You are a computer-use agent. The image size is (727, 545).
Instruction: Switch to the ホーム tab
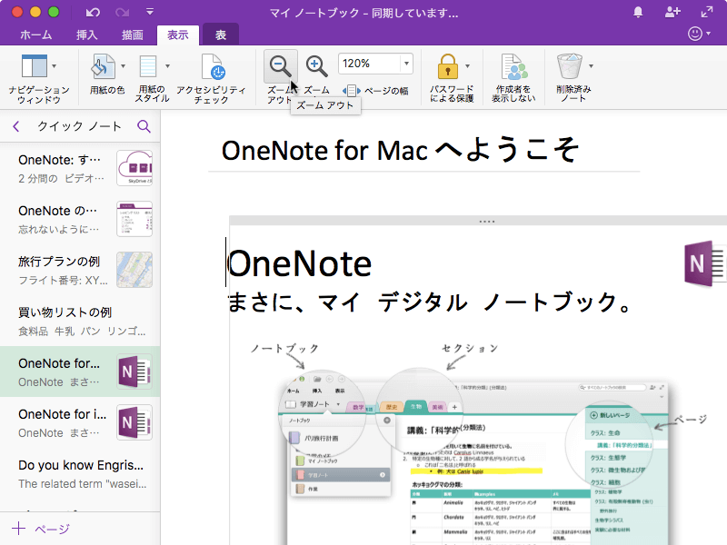coord(36,35)
